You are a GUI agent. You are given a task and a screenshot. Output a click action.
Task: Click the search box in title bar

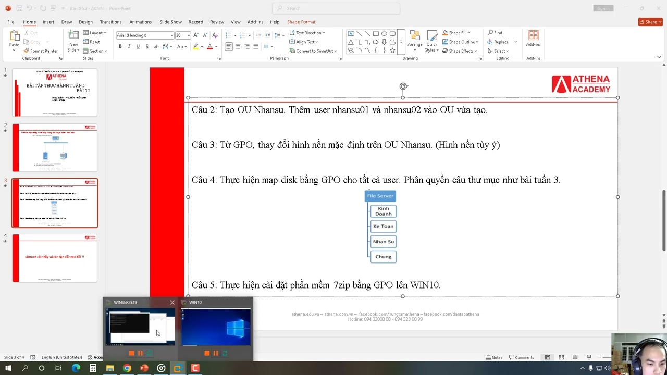click(x=336, y=8)
